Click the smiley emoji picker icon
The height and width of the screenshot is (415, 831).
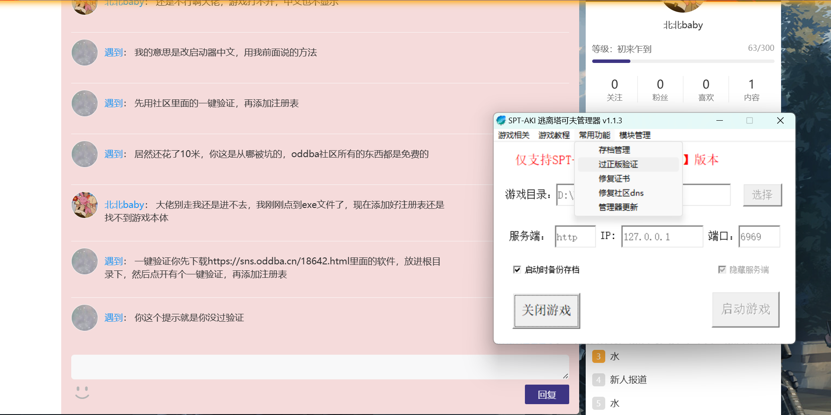(82, 392)
